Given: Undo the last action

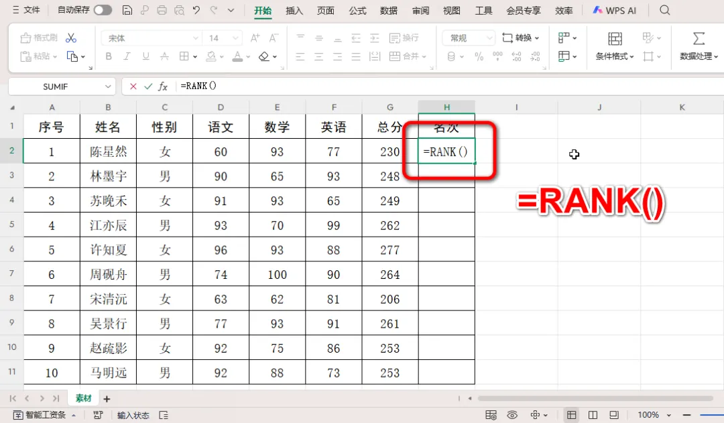Looking at the screenshot, I should (x=196, y=9).
